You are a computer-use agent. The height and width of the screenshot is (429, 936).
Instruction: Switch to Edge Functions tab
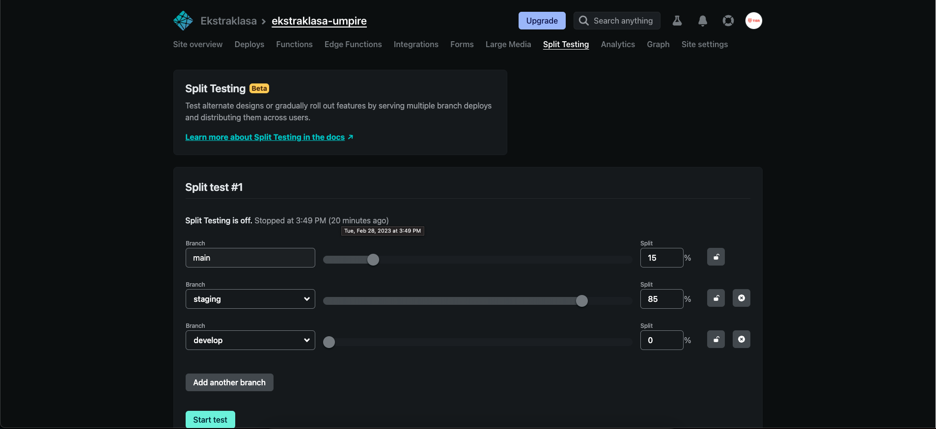click(x=353, y=44)
